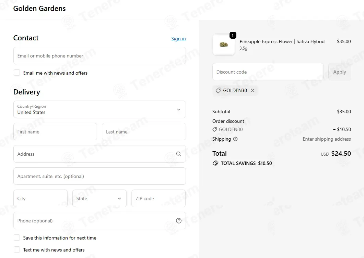Click the item quantity badge on product
The image size is (364, 258).
pos(233,35)
